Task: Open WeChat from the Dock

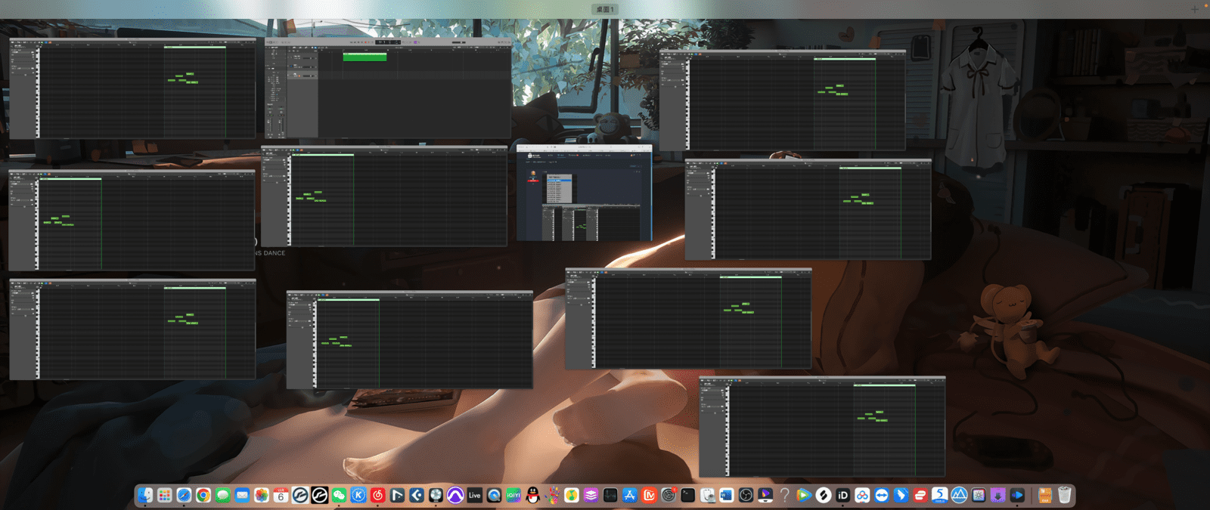Action: [339, 495]
